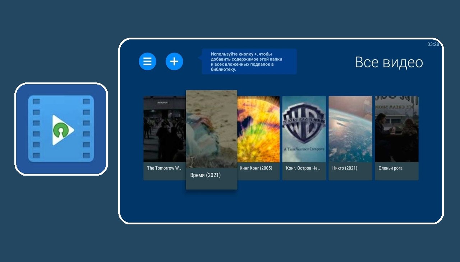Open the Время (2021) movie poster
Viewport: 460px width, 262px height.
pos(212,129)
